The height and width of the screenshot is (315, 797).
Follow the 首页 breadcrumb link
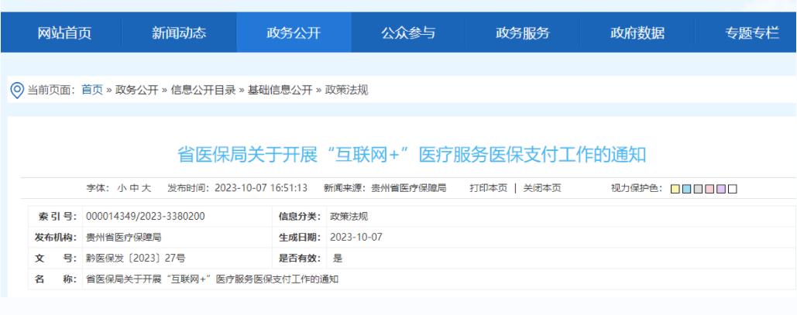click(x=92, y=91)
